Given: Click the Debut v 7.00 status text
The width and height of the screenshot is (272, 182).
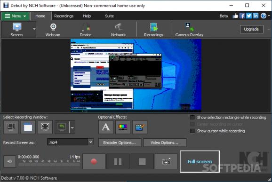Looking at the screenshot, I should pos(29,178).
